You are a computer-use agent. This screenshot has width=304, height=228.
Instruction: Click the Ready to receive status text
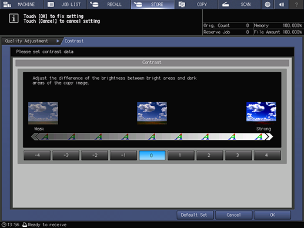click(x=47, y=224)
